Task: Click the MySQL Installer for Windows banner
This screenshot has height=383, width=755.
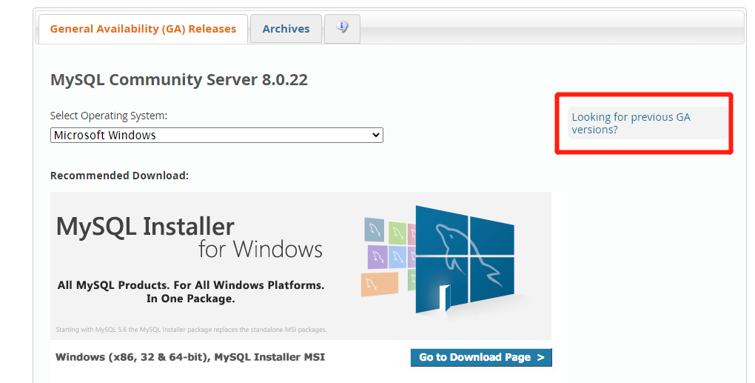Action: pos(301,265)
